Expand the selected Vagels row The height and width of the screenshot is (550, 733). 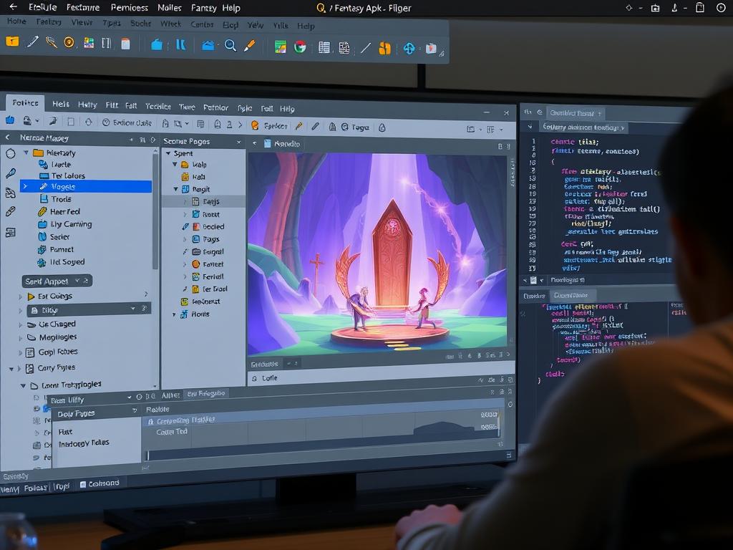[x=25, y=186]
